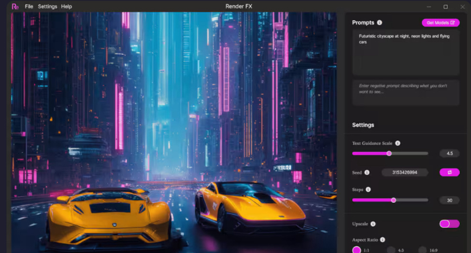
Task: Click the Seed value field
Action: coord(404,173)
